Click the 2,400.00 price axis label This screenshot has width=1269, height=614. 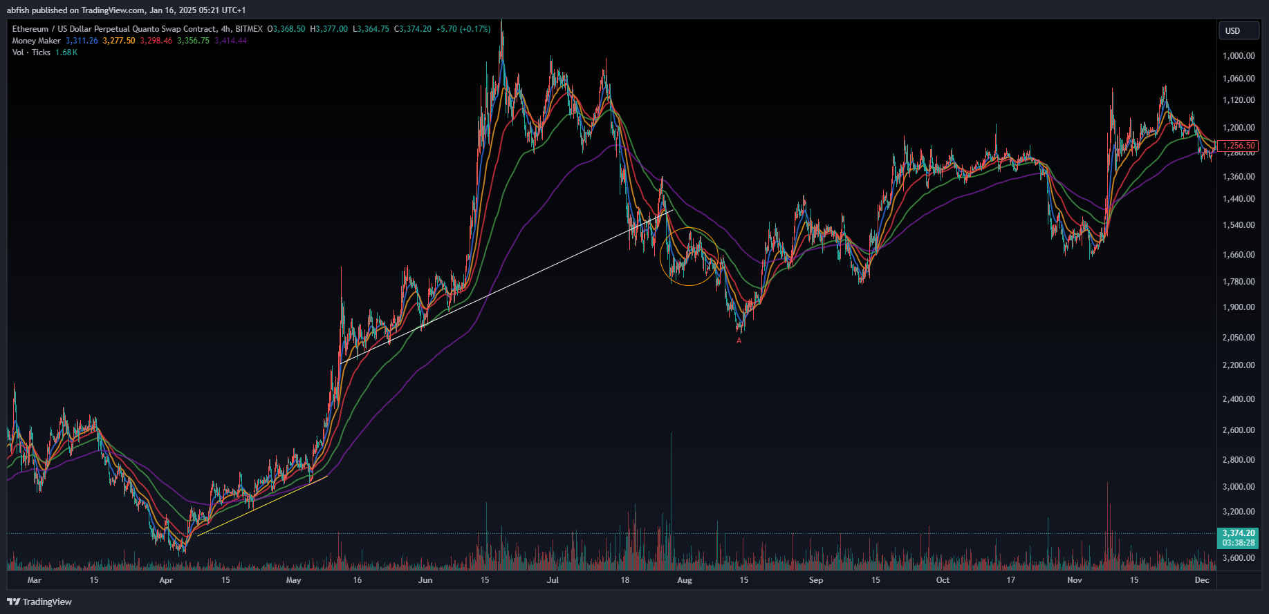tap(1239, 399)
